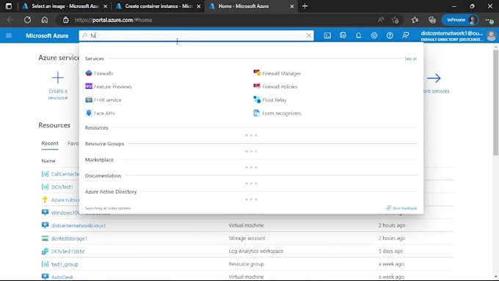The image size is (499, 281).
Task: Open portal settings gear
Action: click(374, 36)
